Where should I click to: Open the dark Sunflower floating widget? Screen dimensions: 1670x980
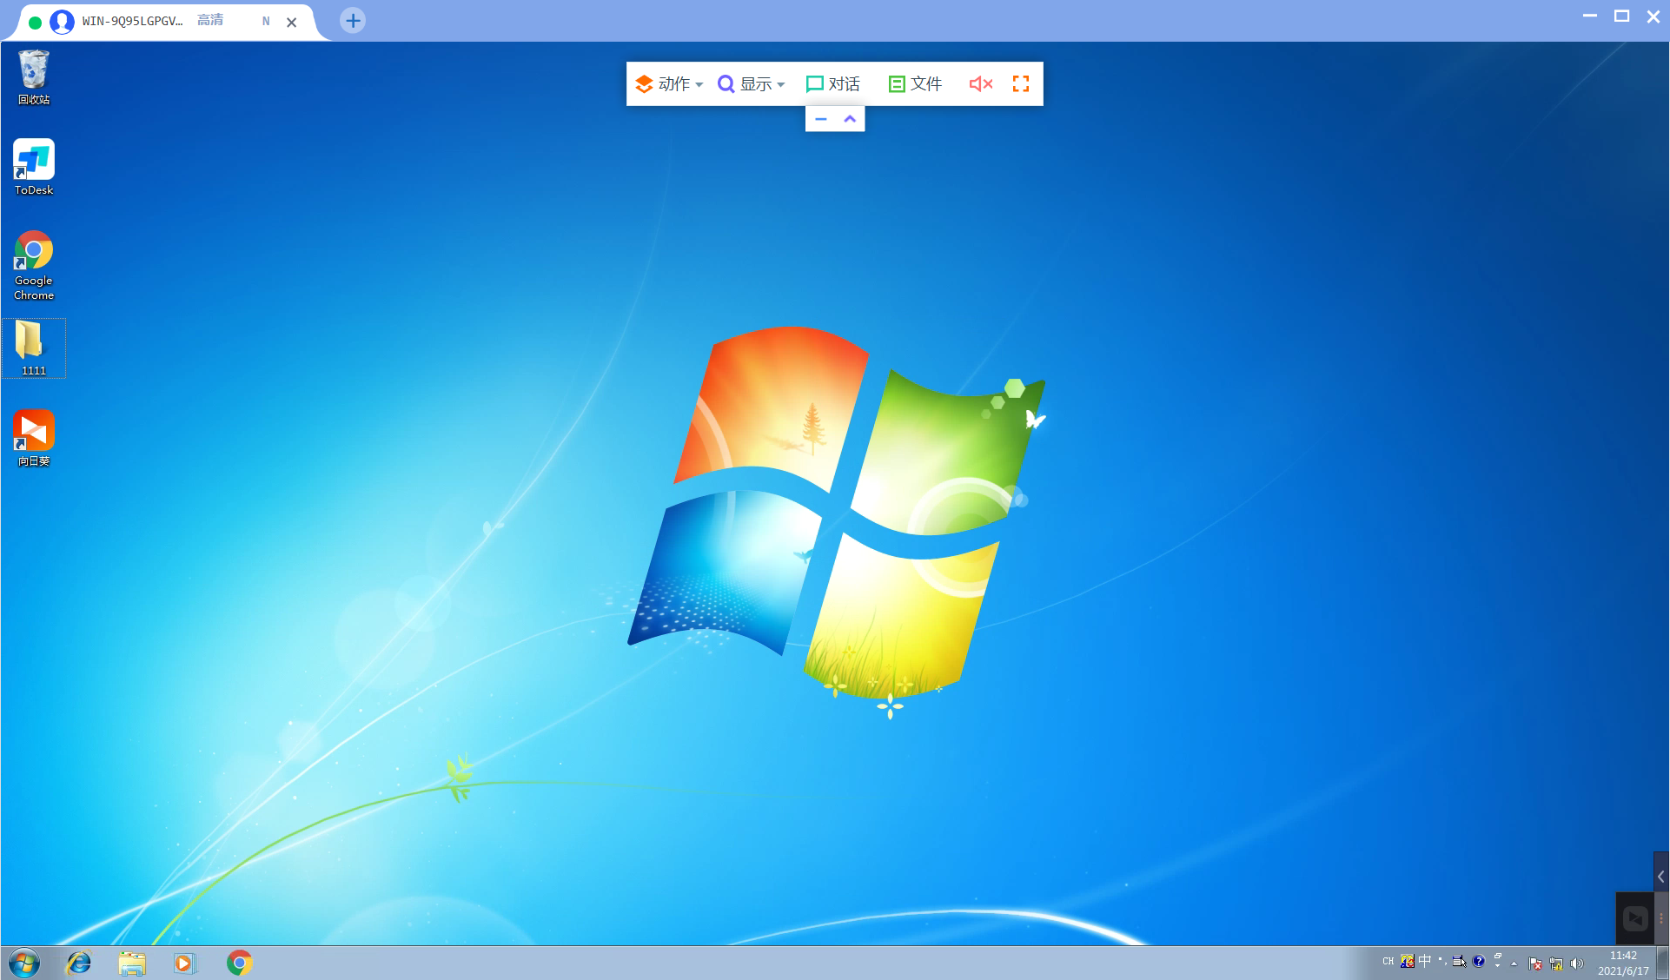tap(1634, 918)
